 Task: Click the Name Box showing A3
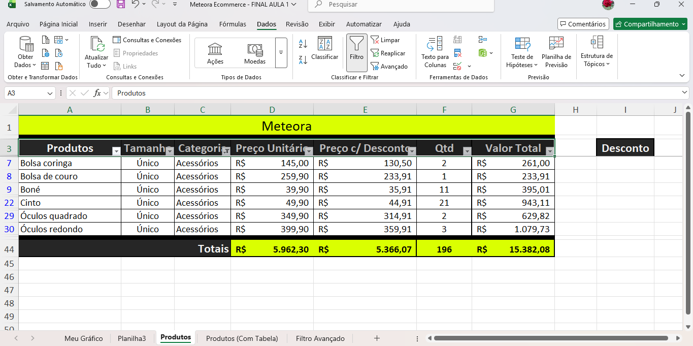25,93
